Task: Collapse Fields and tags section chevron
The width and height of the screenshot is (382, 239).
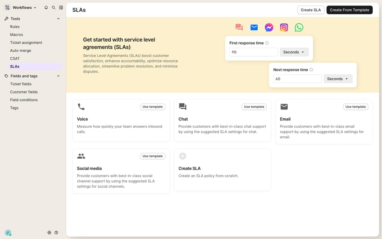Action: [58, 76]
